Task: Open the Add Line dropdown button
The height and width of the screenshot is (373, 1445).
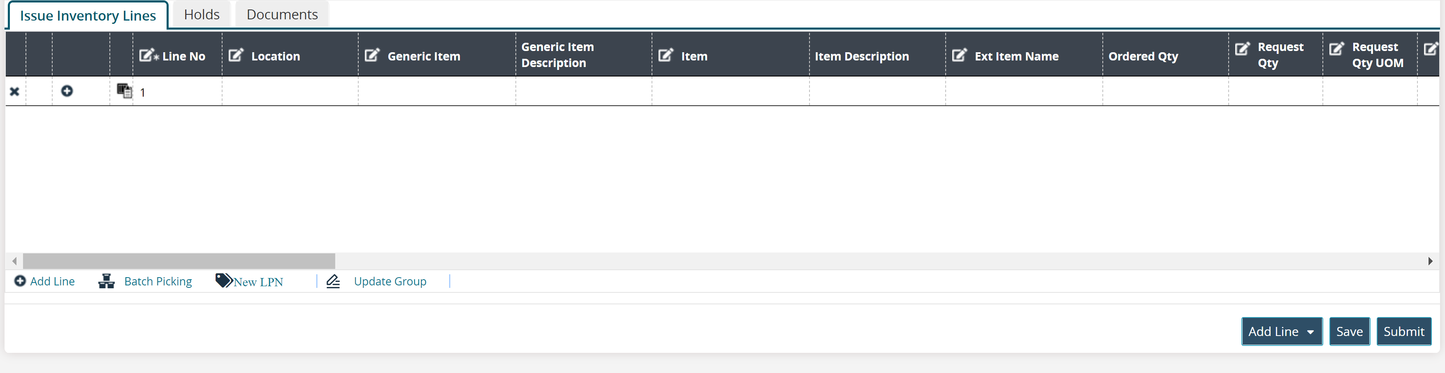Action: 1281,331
